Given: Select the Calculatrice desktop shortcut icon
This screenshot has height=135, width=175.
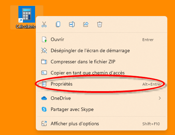Looking at the screenshot, I should pos(27,14).
